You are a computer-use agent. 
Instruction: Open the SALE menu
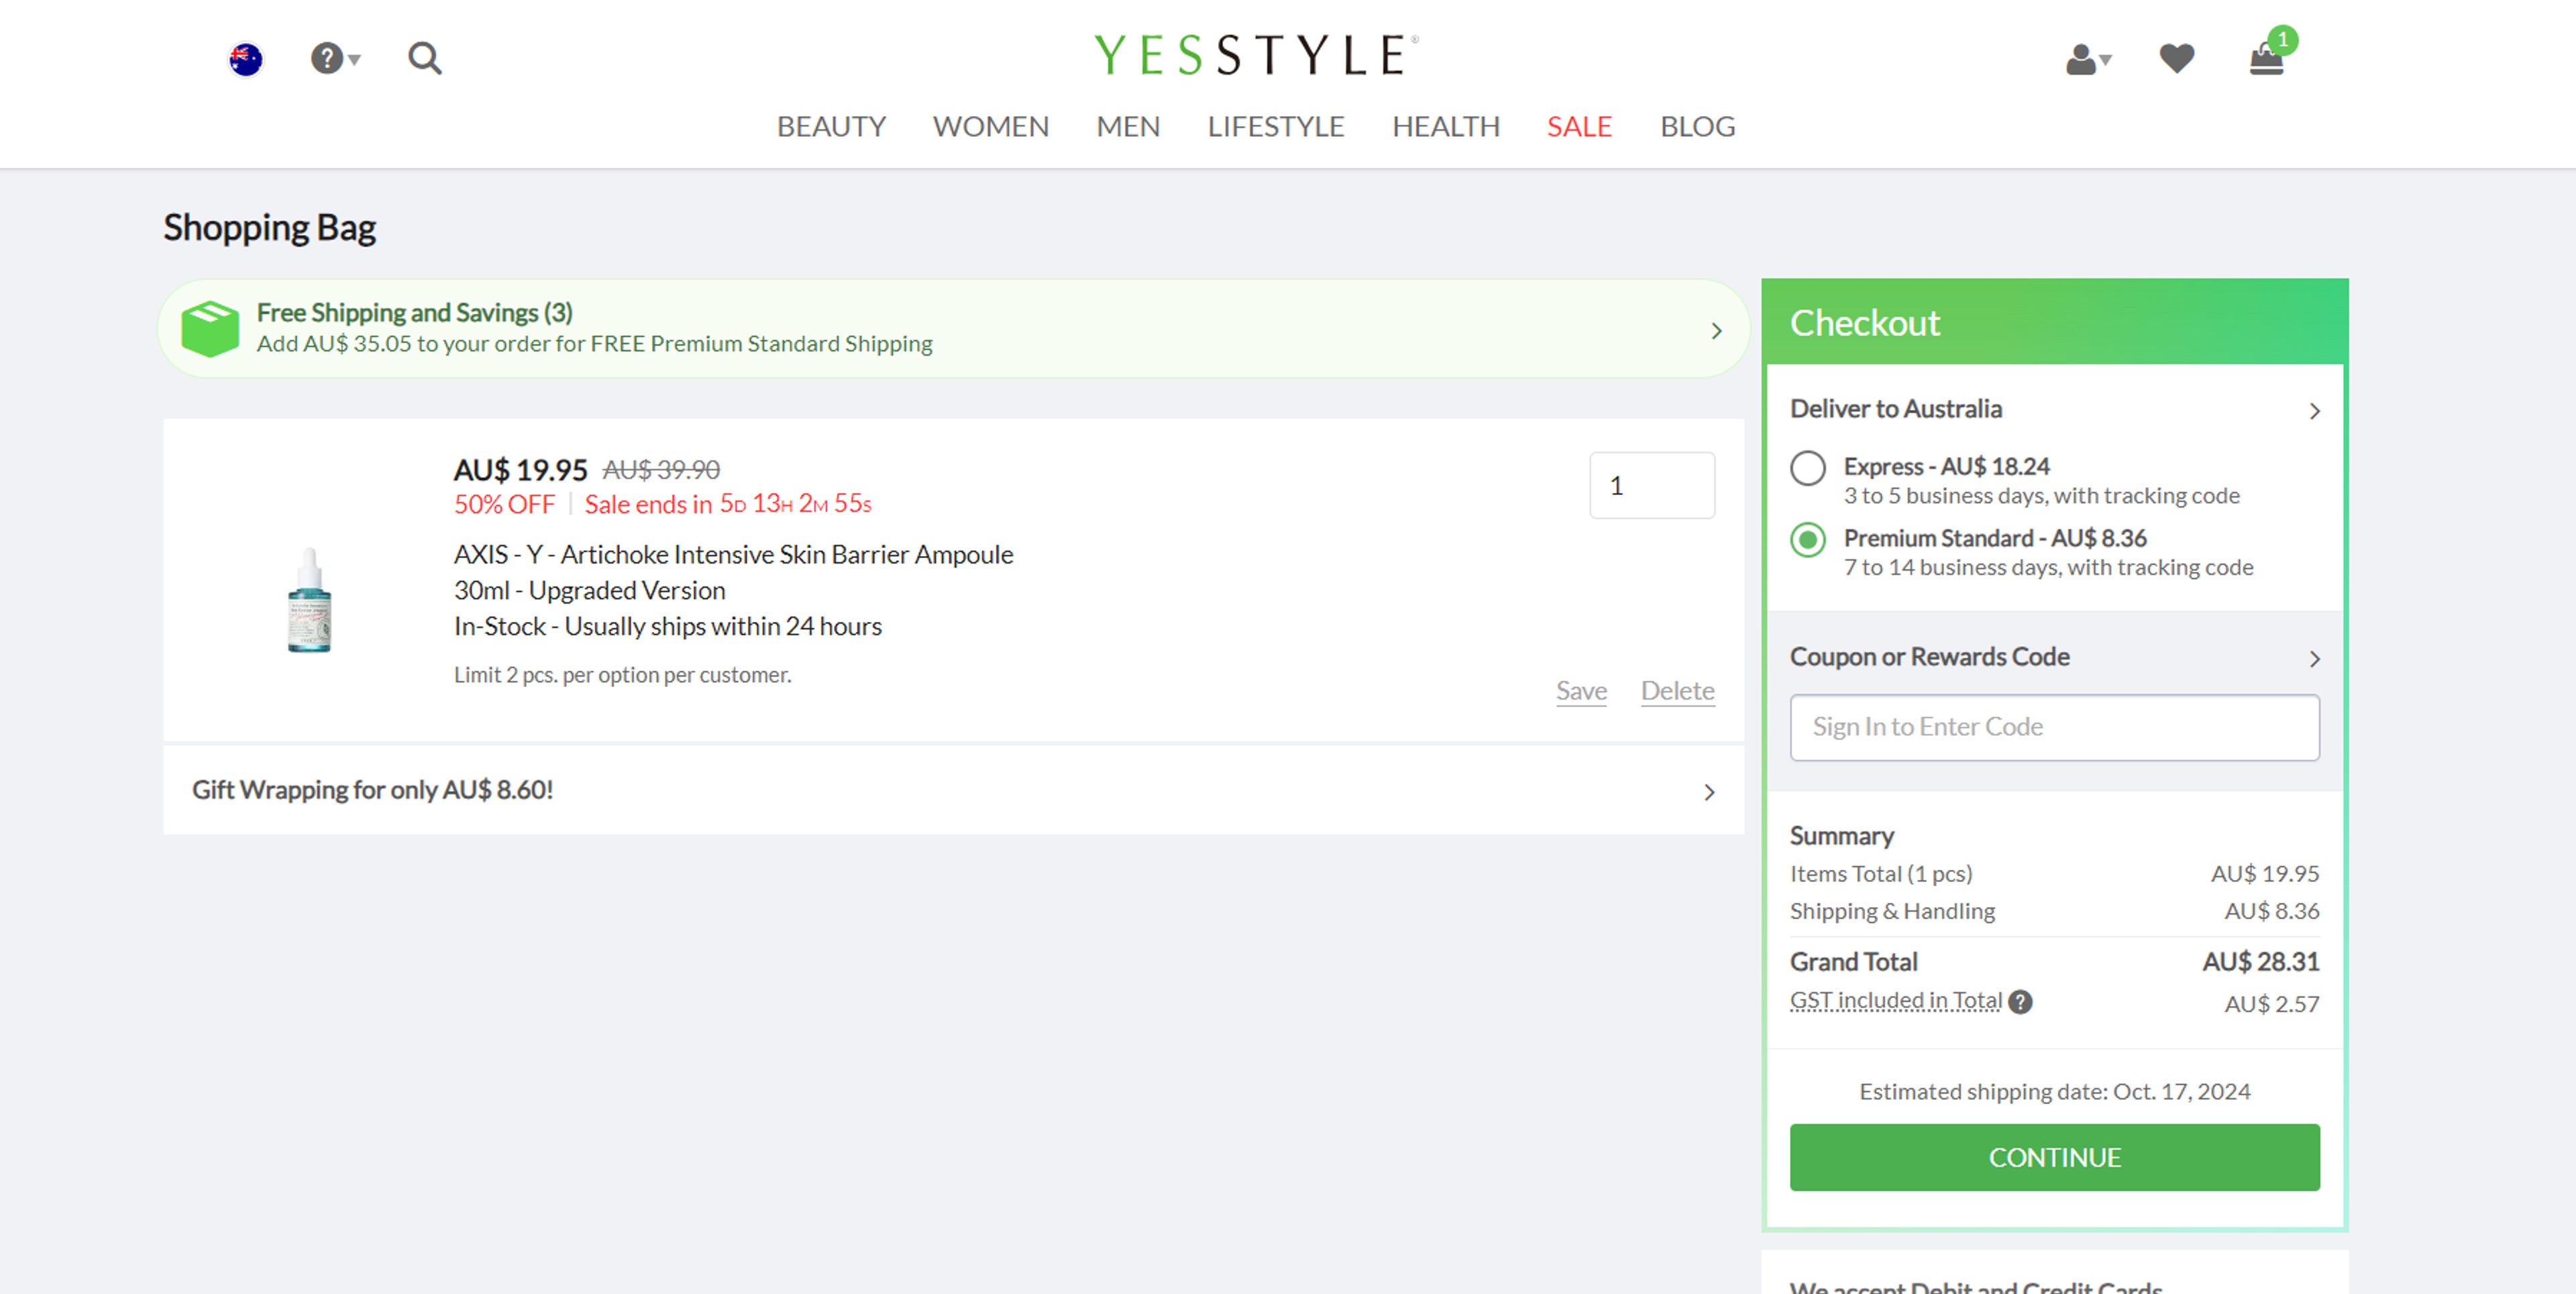(1579, 127)
